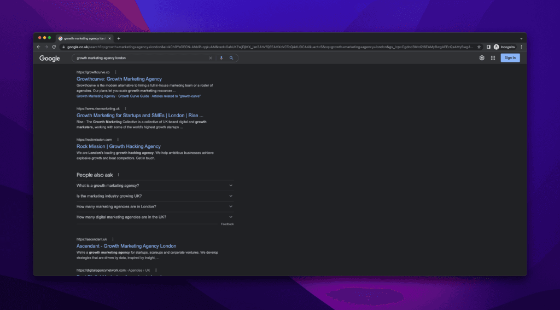Open Rock Mission | Growth Hacking Agency result
560x310 pixels.
coord(119,146)
